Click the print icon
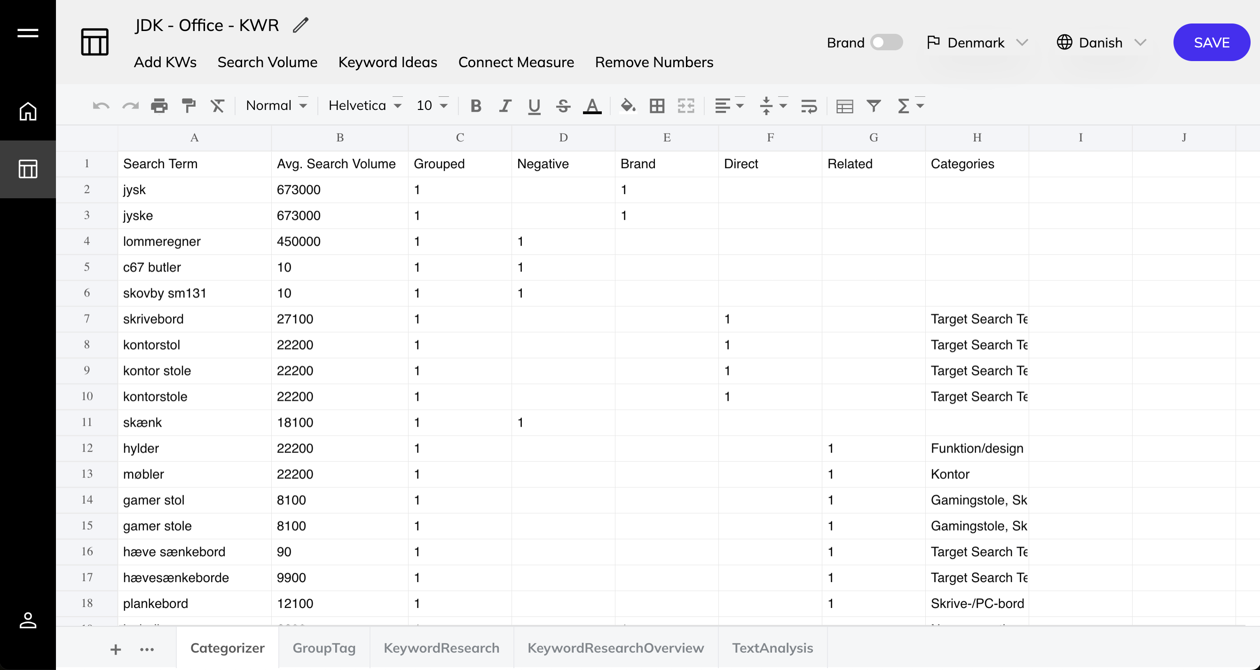The width and height of the screenshot is (1260, 670). [158, 106]
